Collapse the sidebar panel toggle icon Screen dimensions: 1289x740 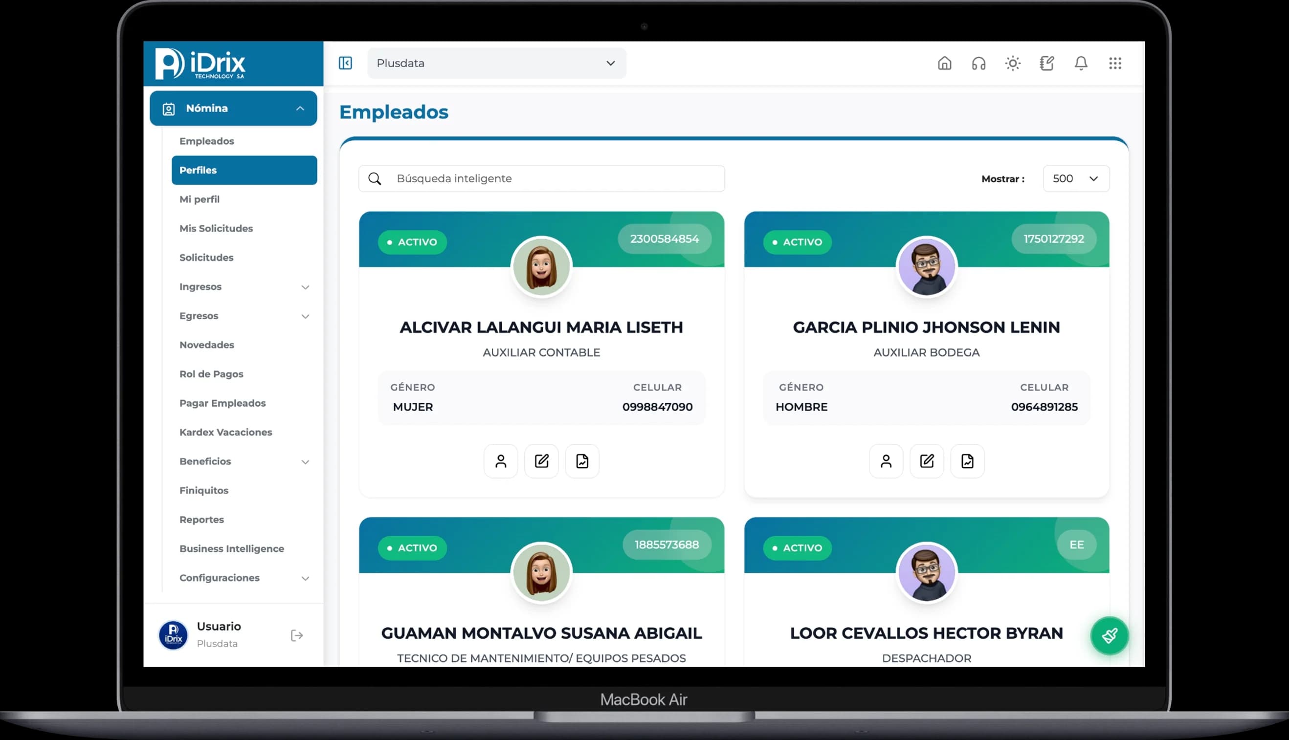tap(345, 63)
